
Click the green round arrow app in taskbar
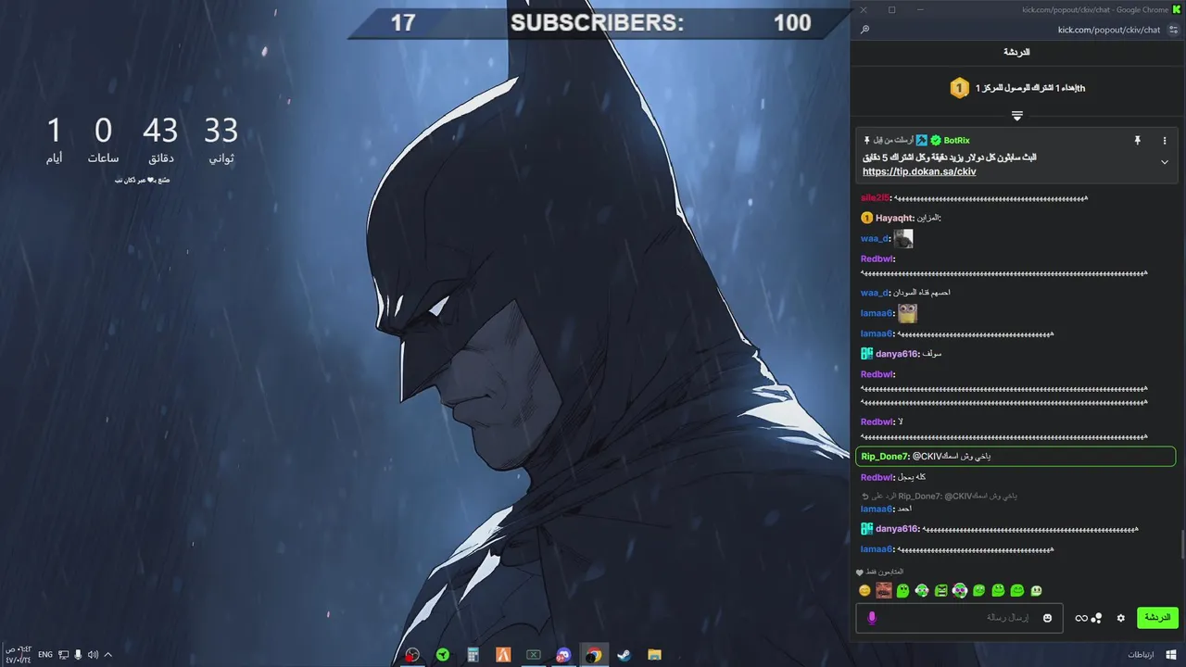(x=443, y=655)
